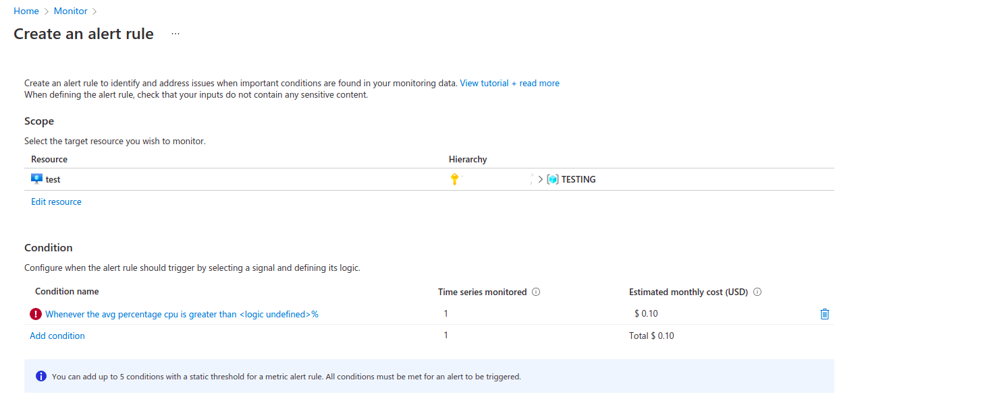Click the virtual machine icon beside test
999x407 pixels.
[x=37, y=179]
